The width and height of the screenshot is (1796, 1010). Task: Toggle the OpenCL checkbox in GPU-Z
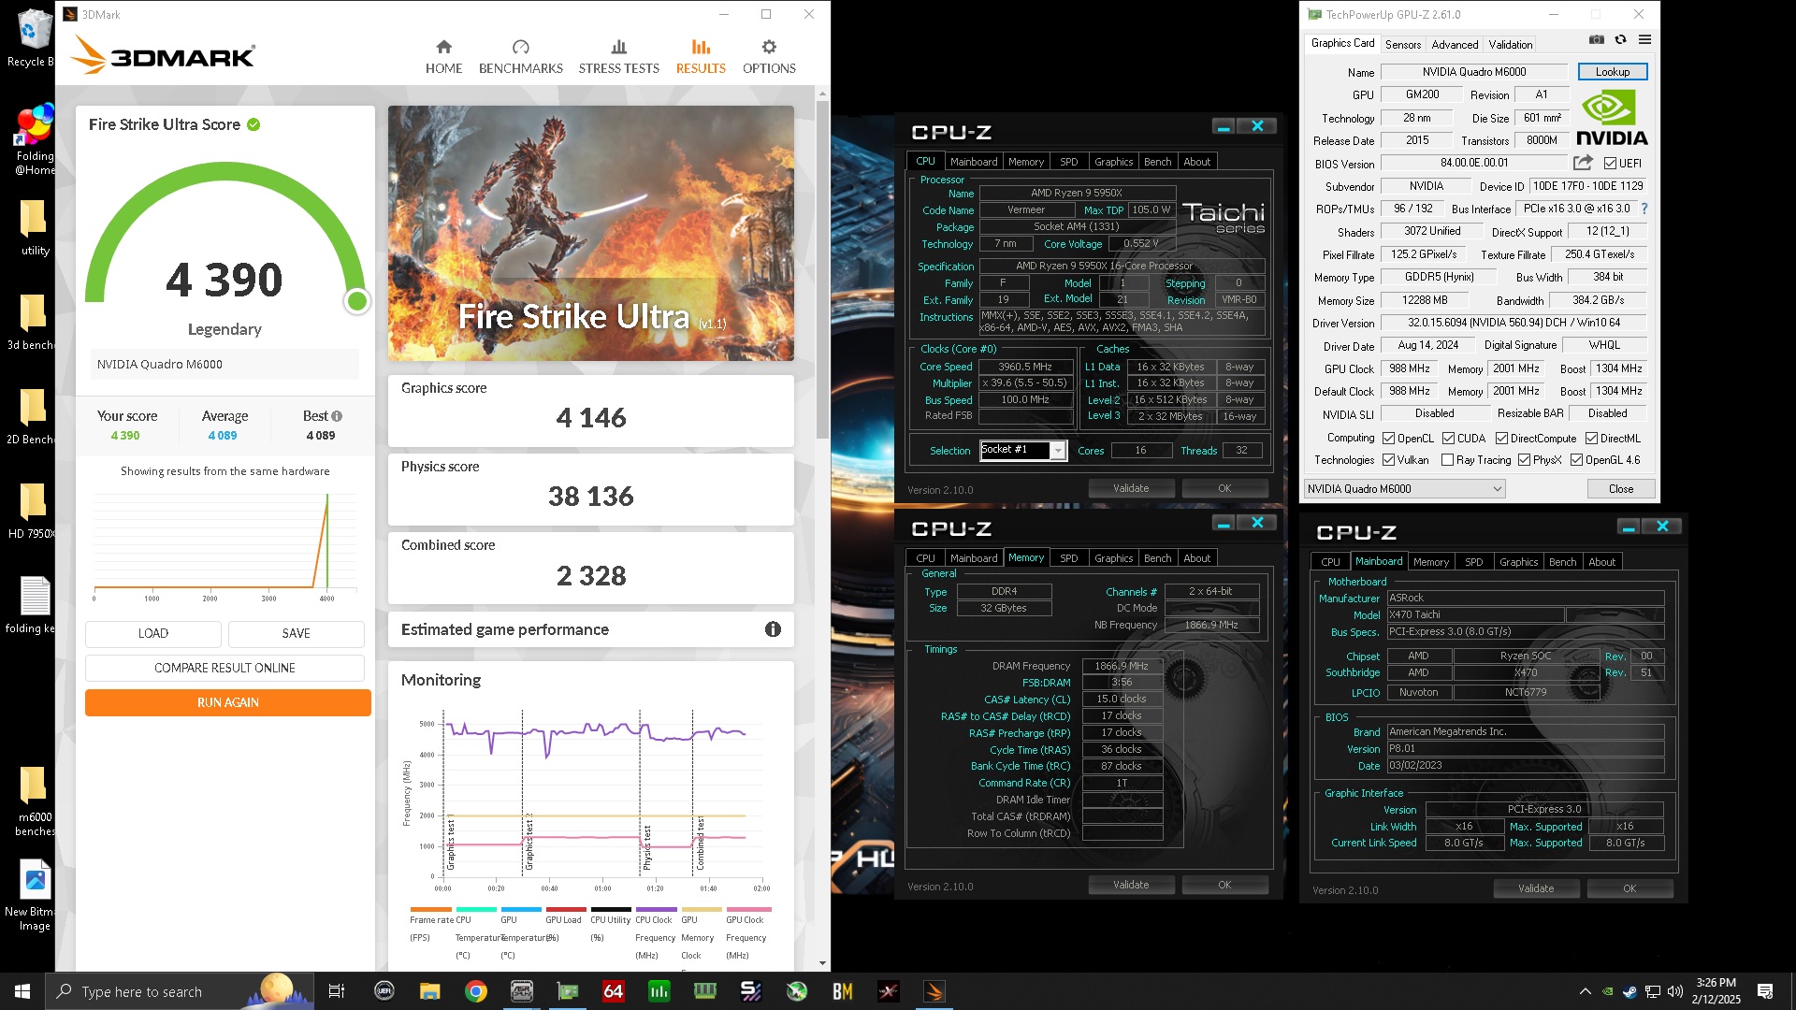[x=1389, y=438]
